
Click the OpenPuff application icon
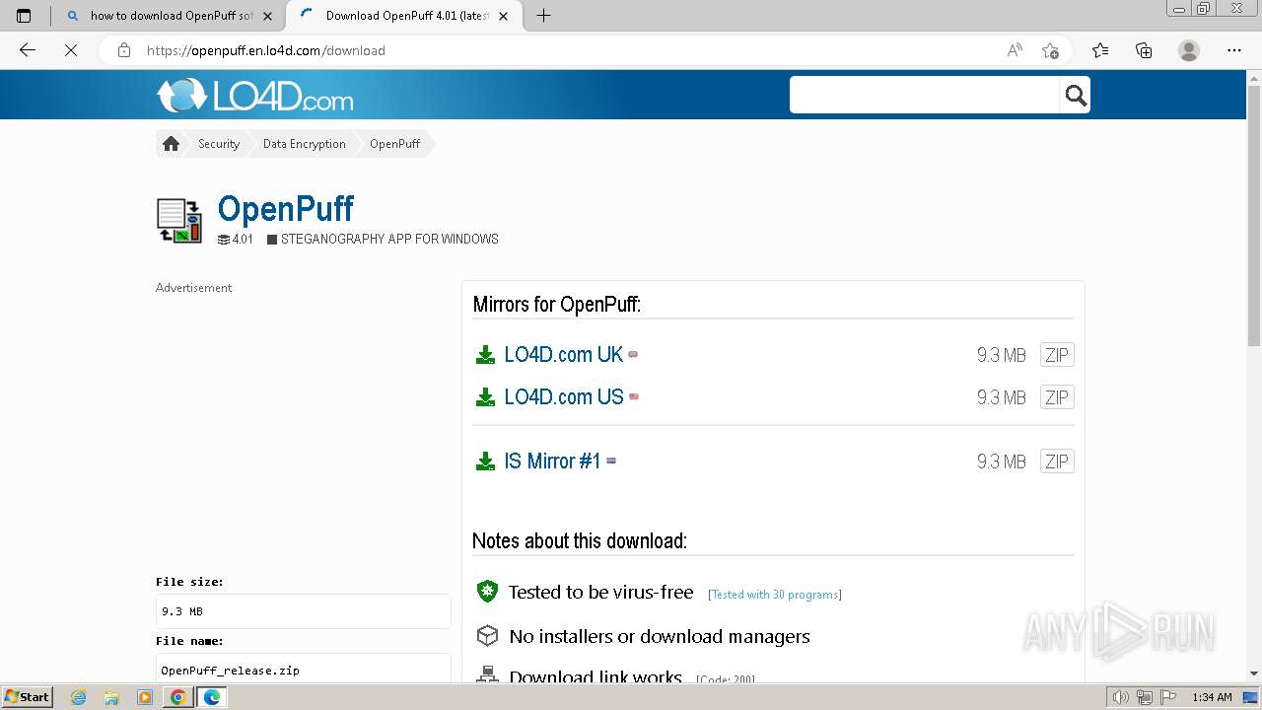(x=179, y=220)
